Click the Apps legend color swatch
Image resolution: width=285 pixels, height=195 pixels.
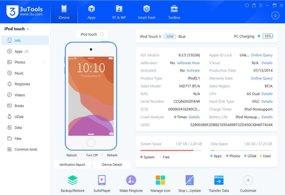coord(211,156)
